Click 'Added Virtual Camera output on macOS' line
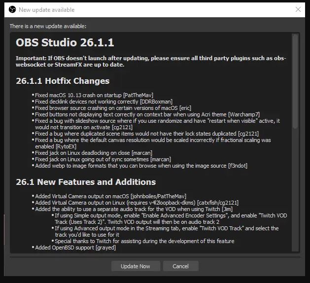The width and height of the screenshot is (310, 283). tap(110, 196)
